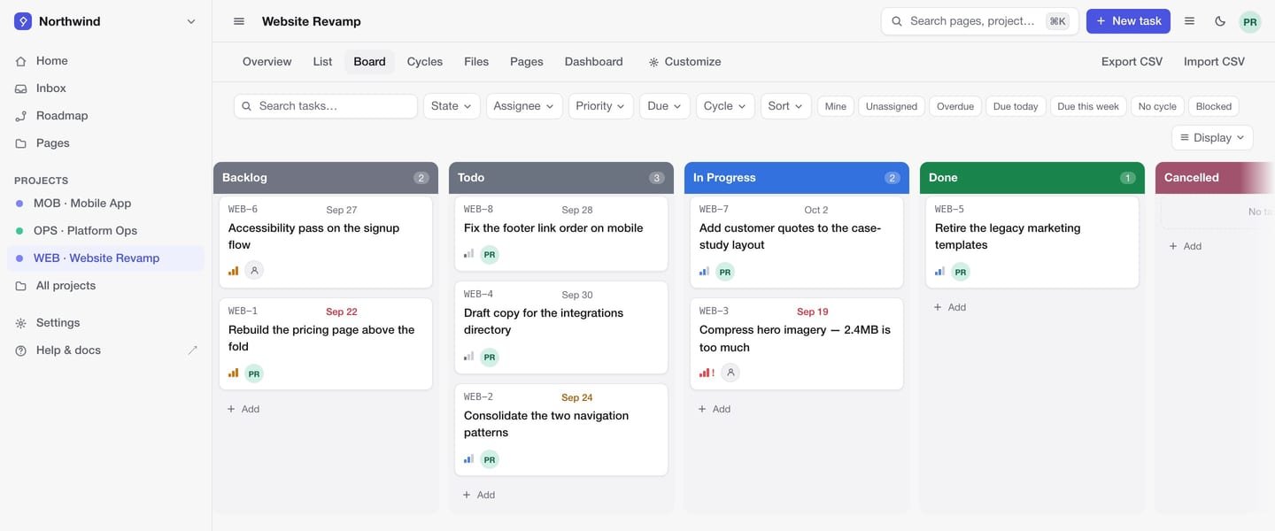Viewport: 1275px width, 531px height.
Task: Add a task to the Todo column
Action: tap(479, 495)
